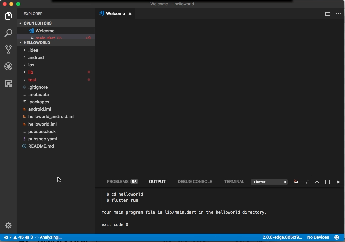Click the info count 3 in status bar
The height and width of the screenshot is (242, 345).
(29, 237)
